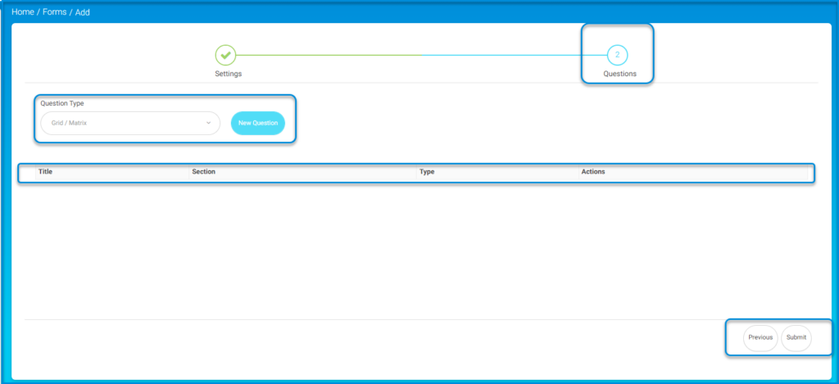Select step 2 Questions circle
This screenshot has width=839, height=384.
pos(617,55)
